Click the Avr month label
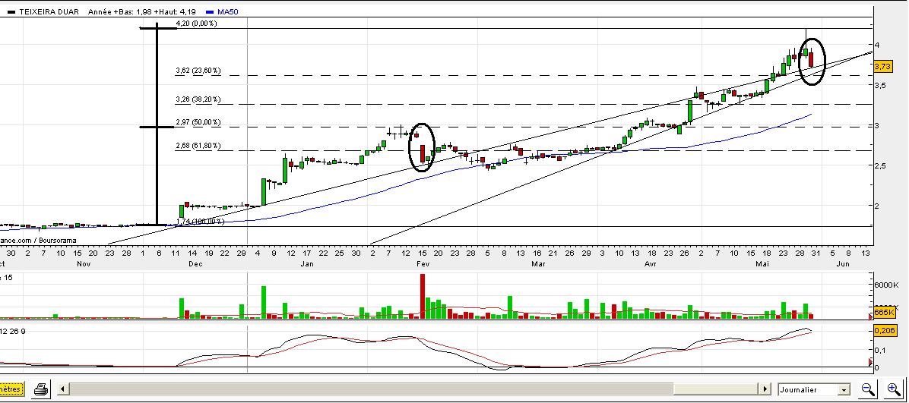This screenshot has width=909, height=403. (x=651, y=264)
